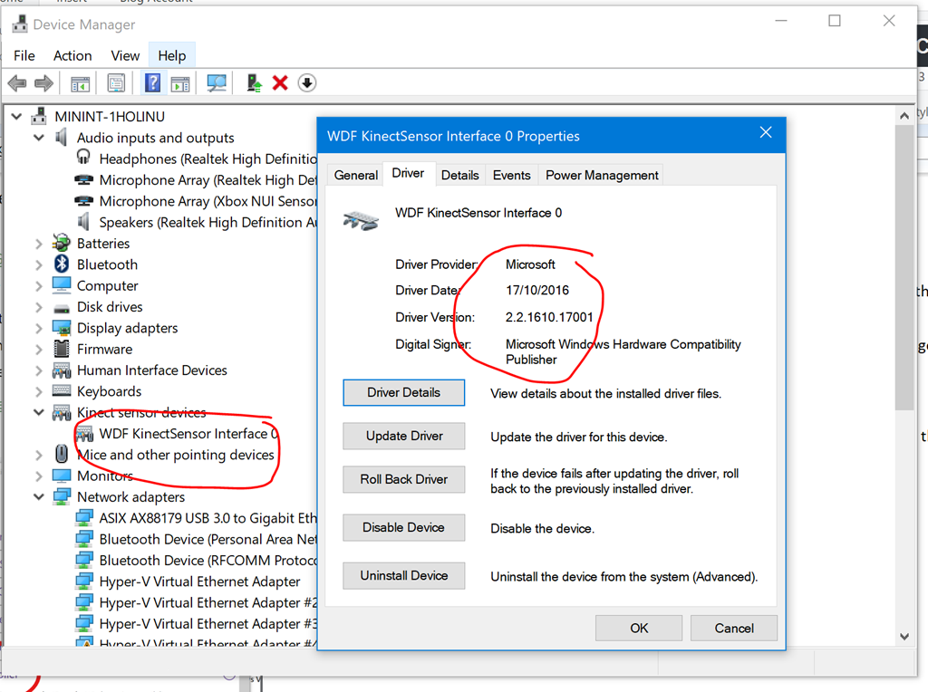Open the View menu
This screenshot has height=692, width=928.
tap(125, 55)
